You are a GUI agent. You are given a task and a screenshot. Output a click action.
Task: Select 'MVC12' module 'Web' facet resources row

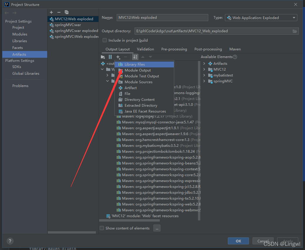(x=143, y=216)
